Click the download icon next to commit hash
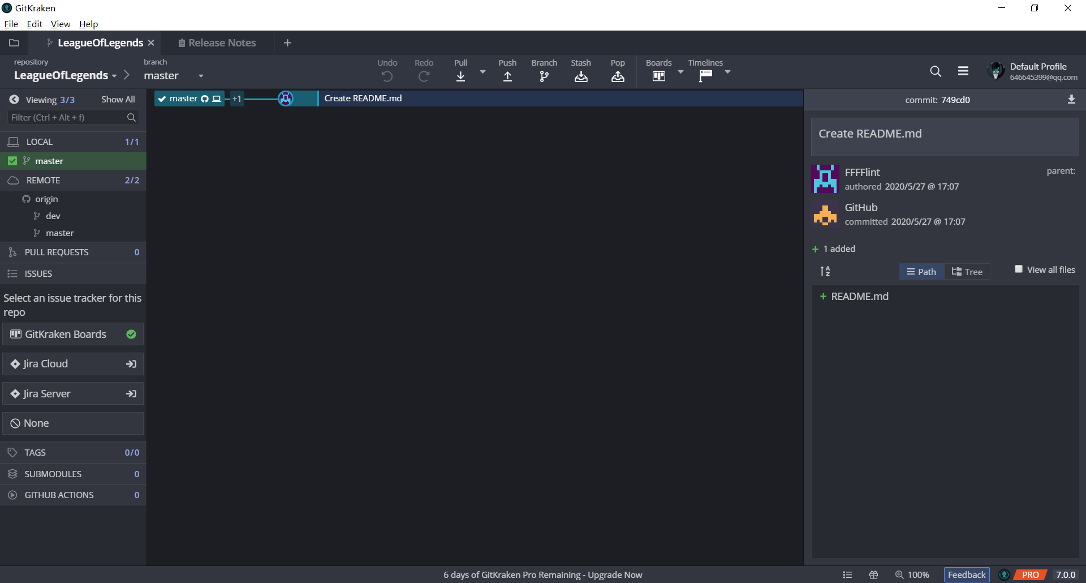Image resolution: width=1086 pixels, height=583 pixels. tap(1071, 100)
